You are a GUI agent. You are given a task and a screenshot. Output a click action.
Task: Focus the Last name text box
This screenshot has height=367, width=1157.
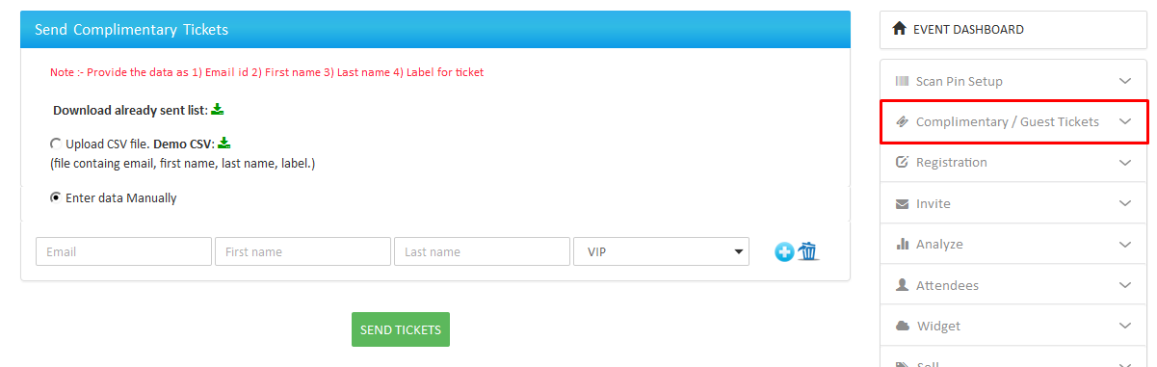(482, 251)
